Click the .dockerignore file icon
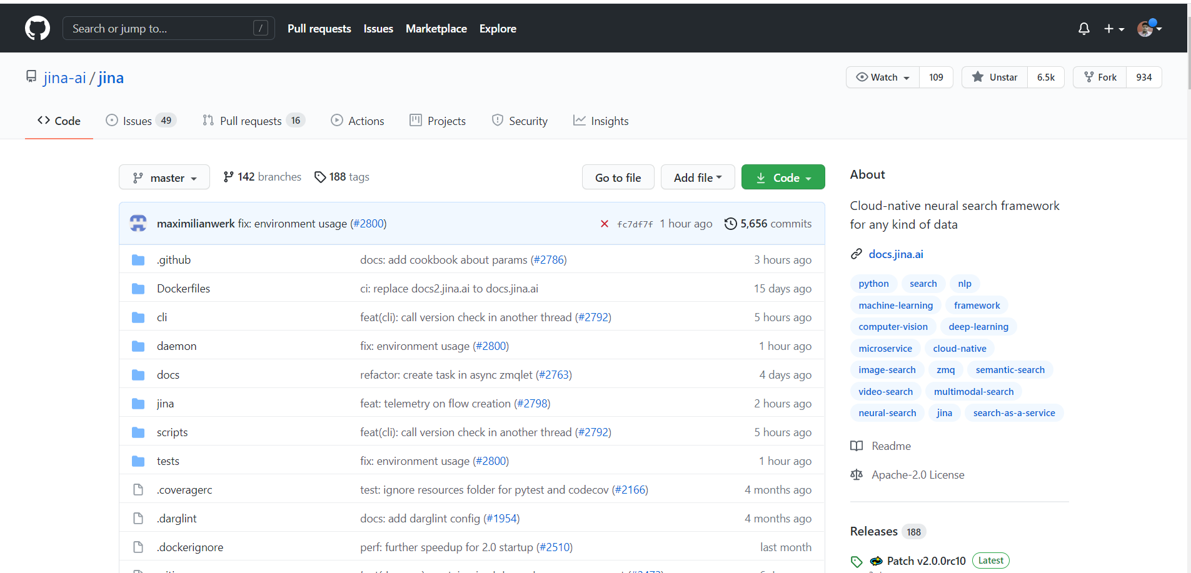This screenshot has height=573, width=1191. pyautogui.click(x=138, y=547)
